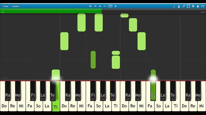Click the unplayed gray part of the timeline
Screen dimensions: 206x115
click(154, 11)
